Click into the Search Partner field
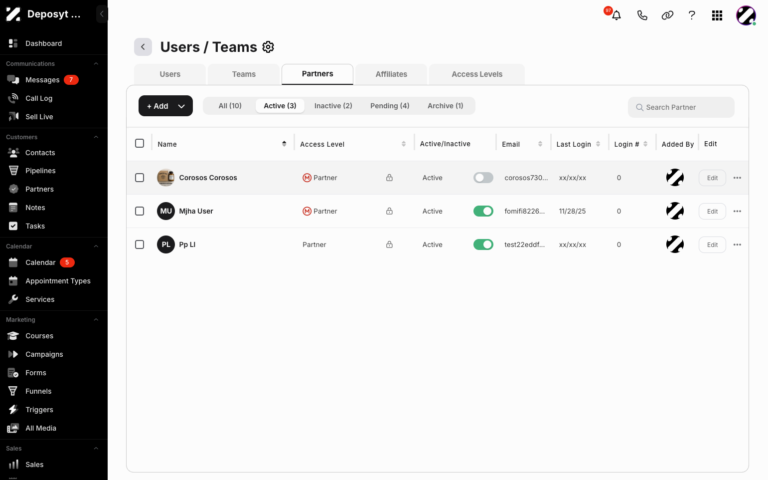This screenshot has height=480, width=768. click(681, 107)
